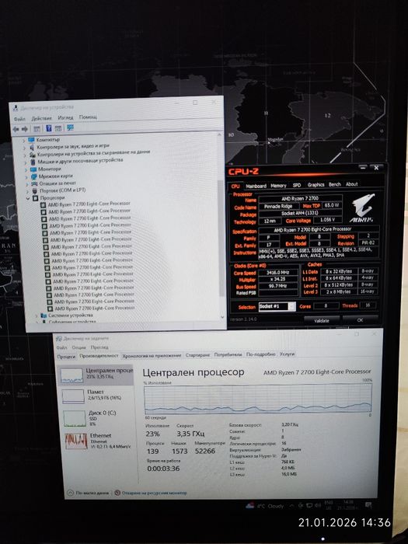This screenshot has height=544, width=408.
Task: Select the Системни устройства folder icon
Action: point(44,316)
